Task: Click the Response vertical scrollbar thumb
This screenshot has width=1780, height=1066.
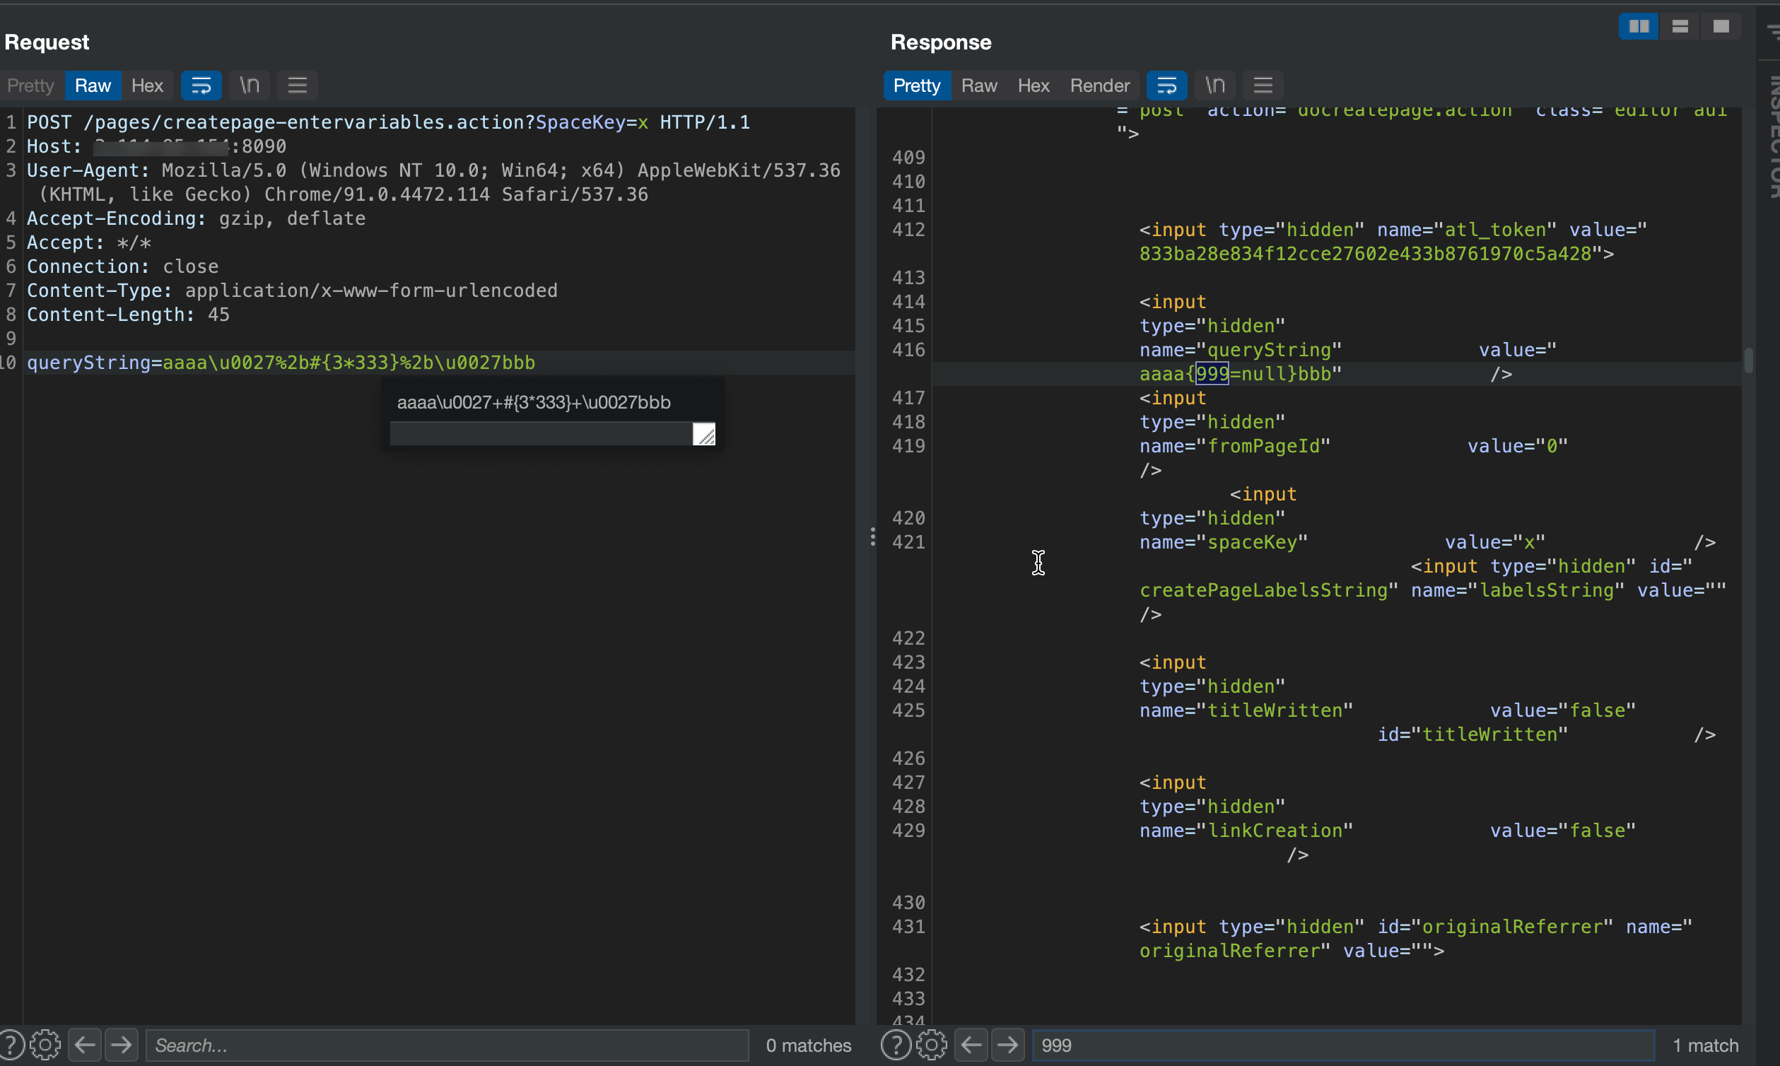Action: (1747, 360)
